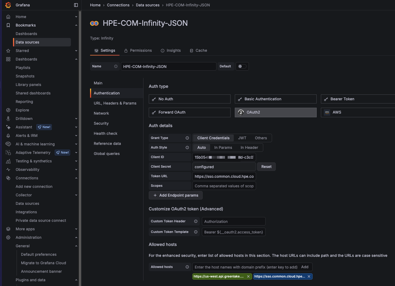Click the Grant Type info icon
This screenshot has height=286, width=395.
click(187, 138)
